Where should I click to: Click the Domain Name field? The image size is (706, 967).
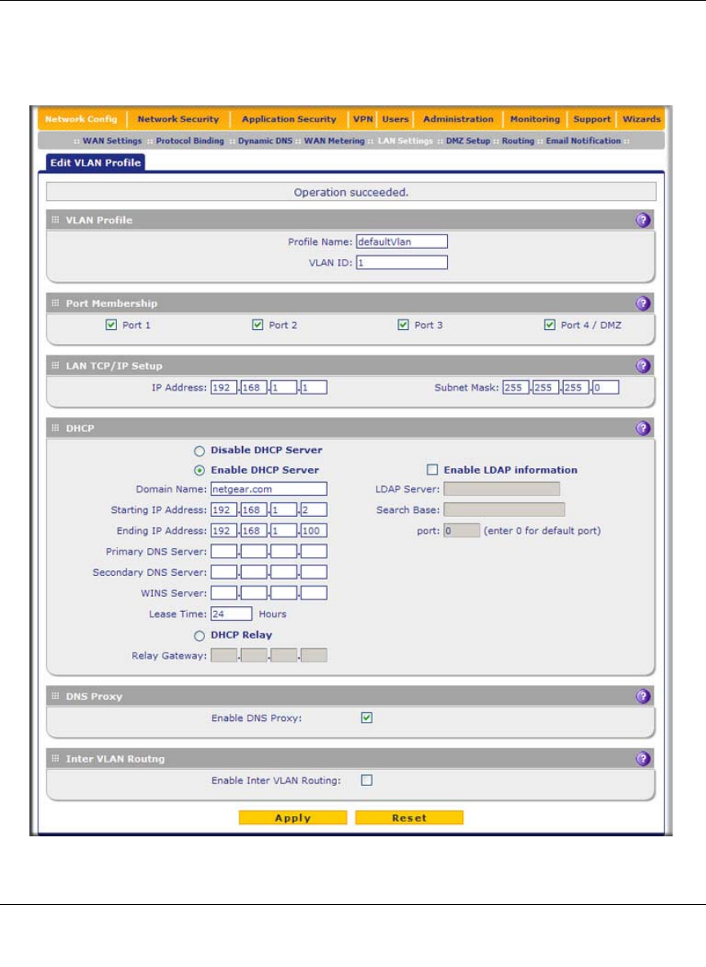[269, 489]
